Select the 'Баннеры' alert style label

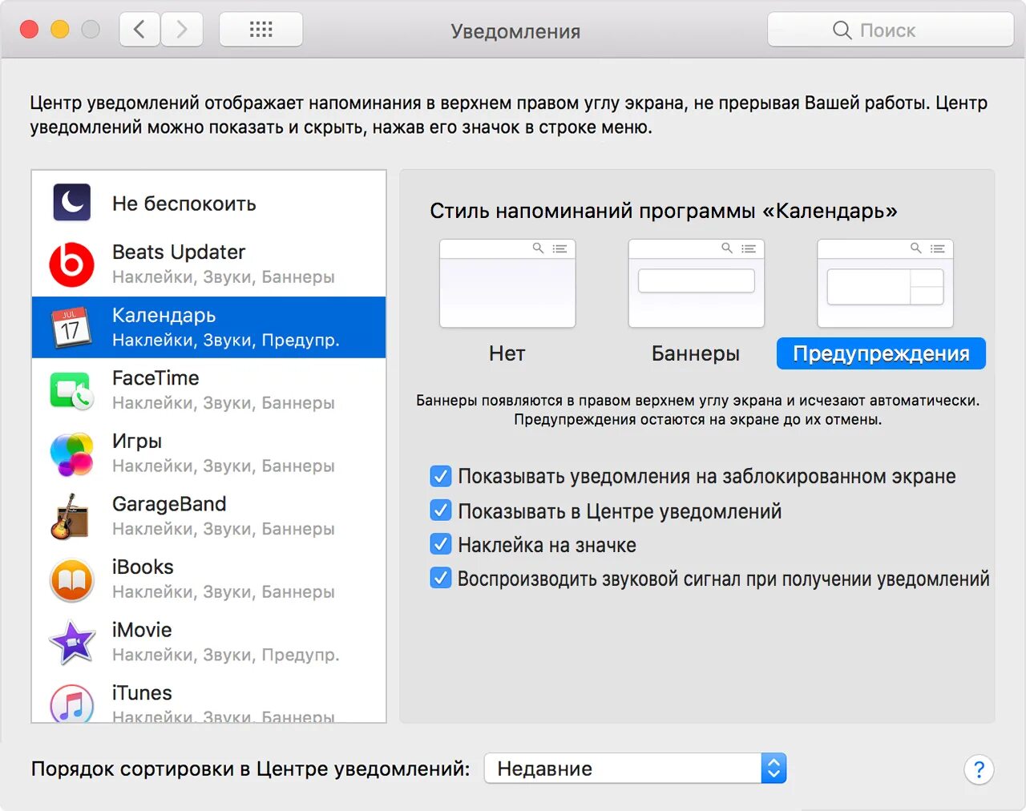click(x=696, y=353)
